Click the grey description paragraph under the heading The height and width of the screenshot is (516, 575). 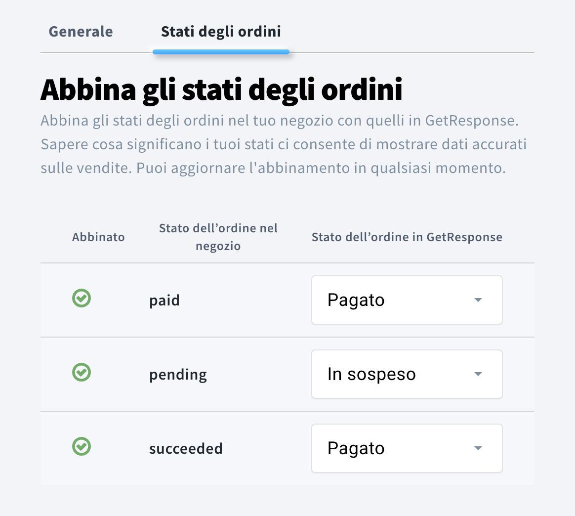283,145
